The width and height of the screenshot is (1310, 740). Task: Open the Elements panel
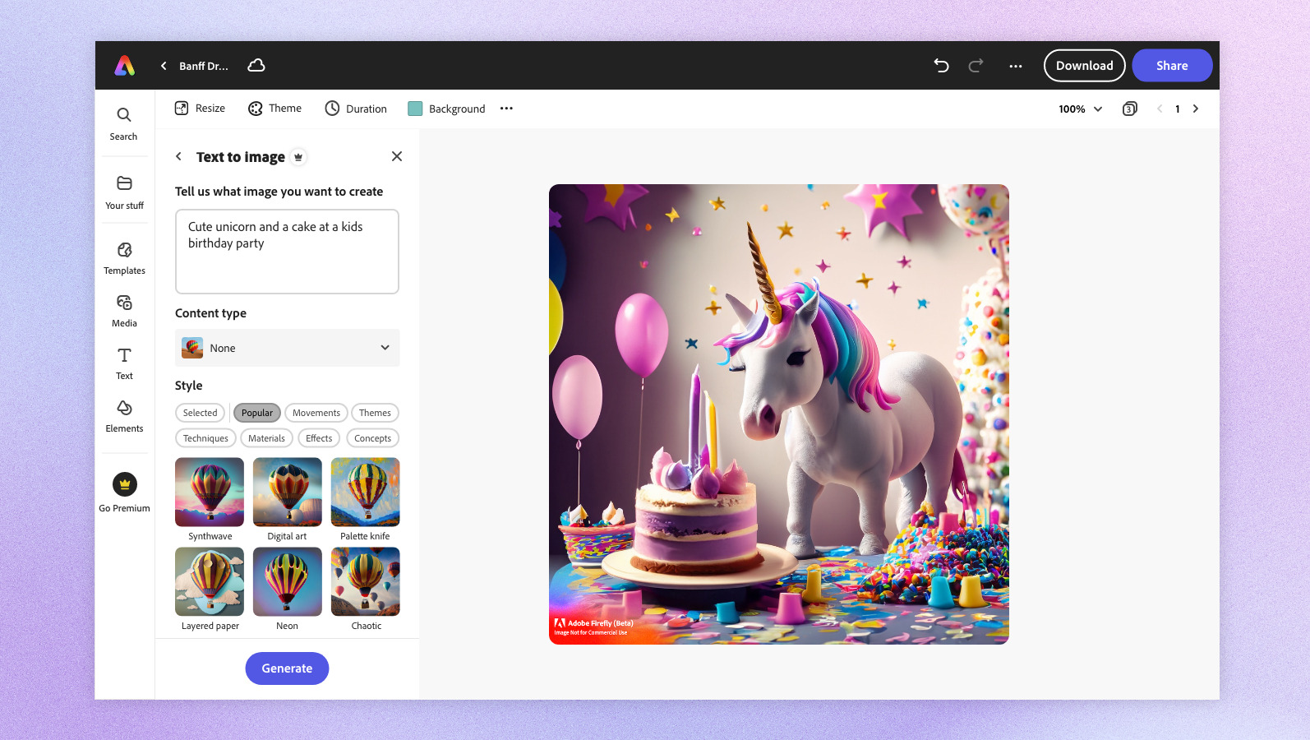click(124, 416)
